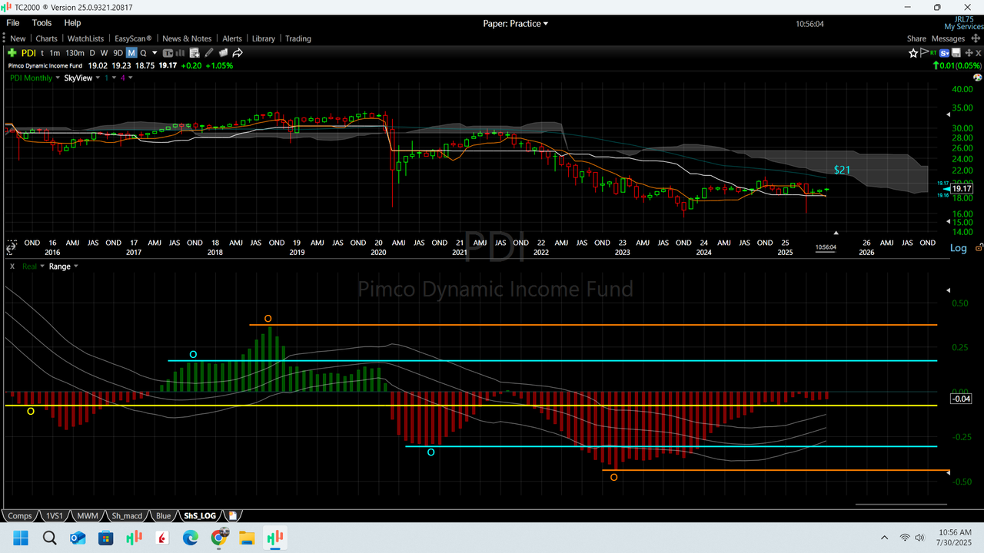Expand the Real indicator dropdown
Screen dimensions: 984x553
tap(41, 267)
